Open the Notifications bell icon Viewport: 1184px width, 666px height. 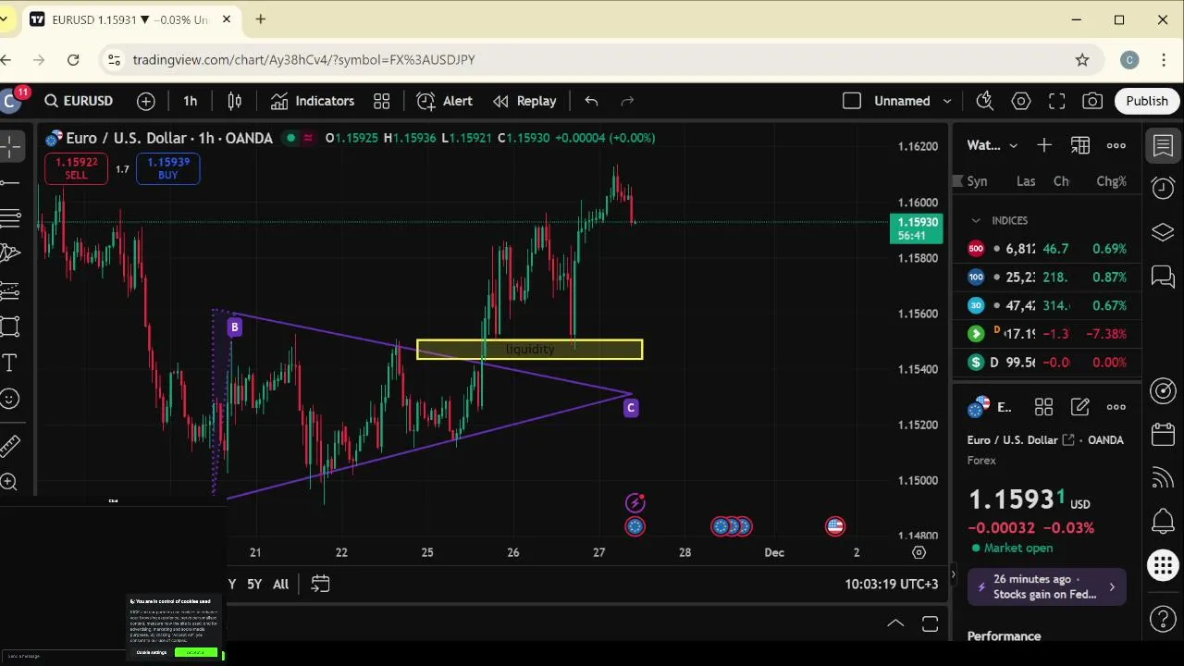[1163, 521]
